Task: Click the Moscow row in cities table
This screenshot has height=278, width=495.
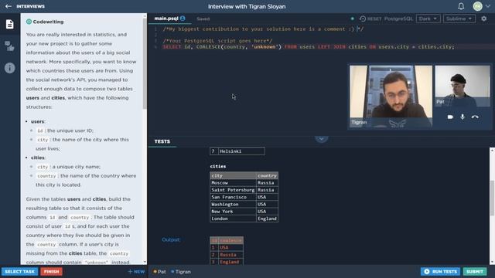Action: 244,183
